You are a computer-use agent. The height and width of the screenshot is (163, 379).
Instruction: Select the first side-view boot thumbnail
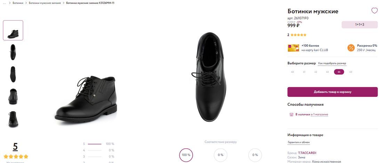(13, 30)
